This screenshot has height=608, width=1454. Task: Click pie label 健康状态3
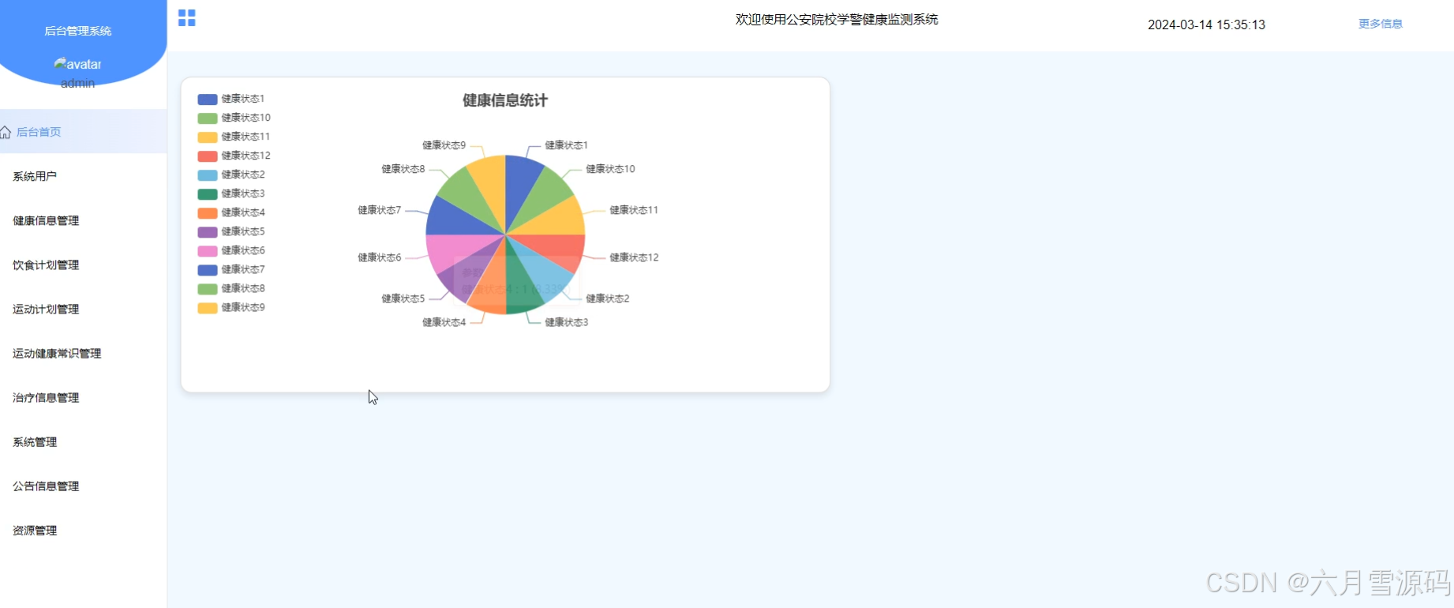pos(567,322)
